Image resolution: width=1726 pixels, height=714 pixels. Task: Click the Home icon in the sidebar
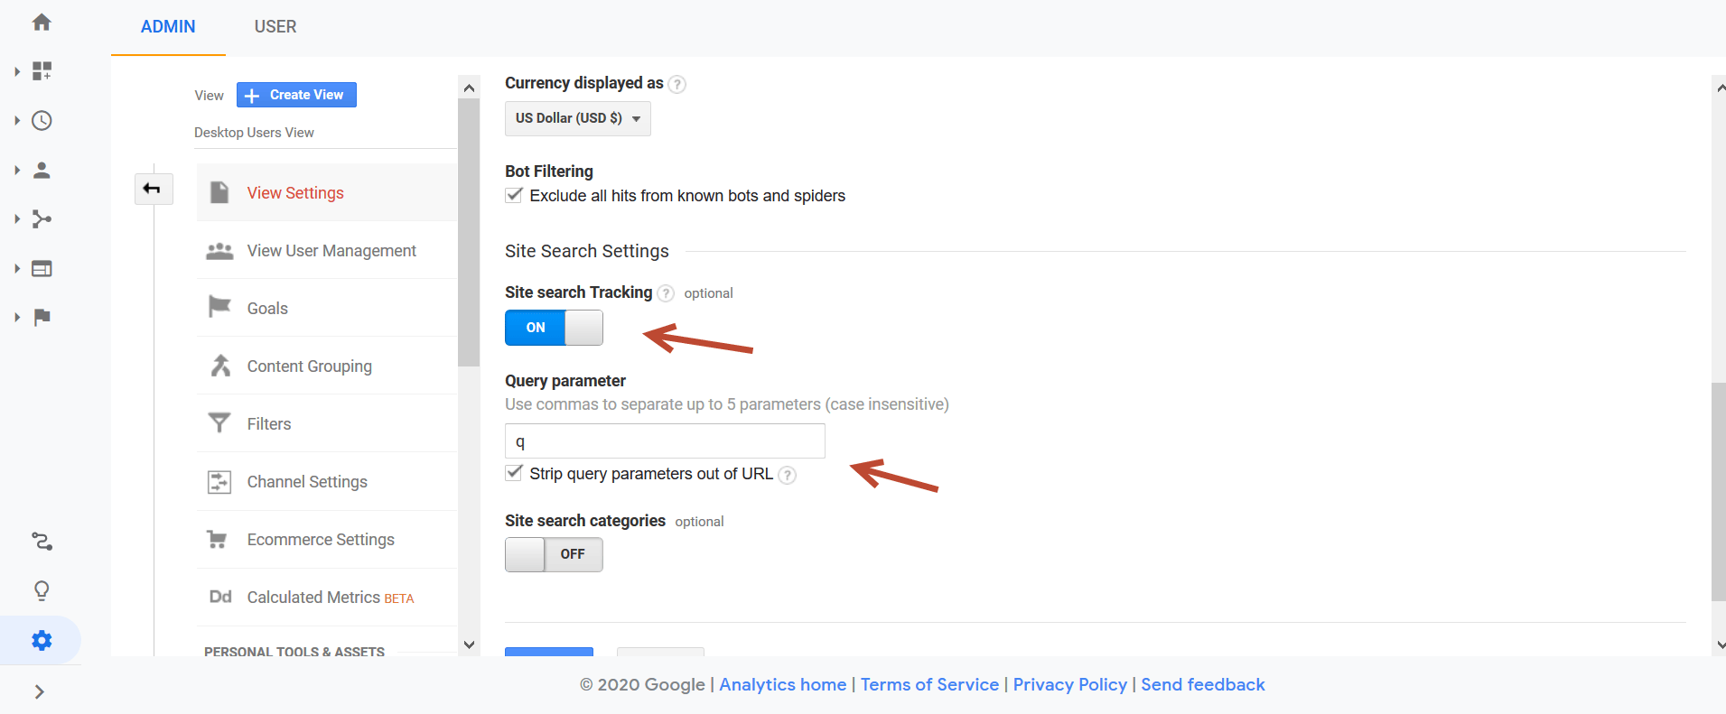coord(42,22)
